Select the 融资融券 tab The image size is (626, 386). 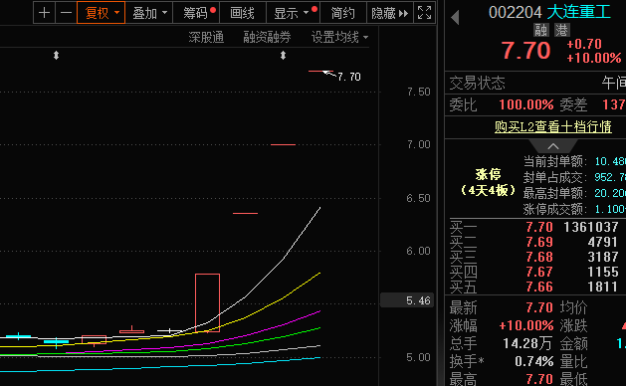click(267, 38)
